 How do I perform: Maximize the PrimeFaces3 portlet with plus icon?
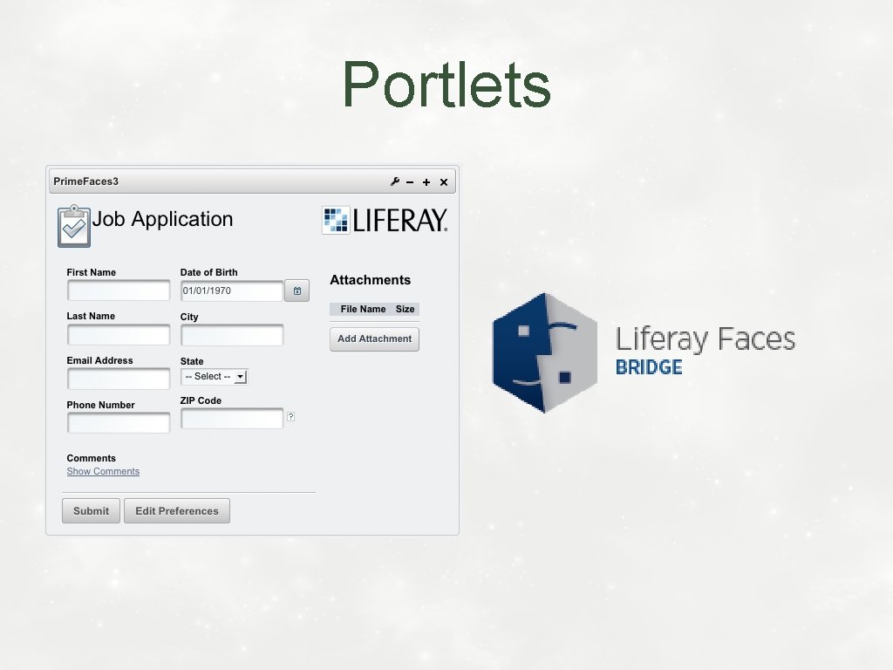(x=426, y=182)
